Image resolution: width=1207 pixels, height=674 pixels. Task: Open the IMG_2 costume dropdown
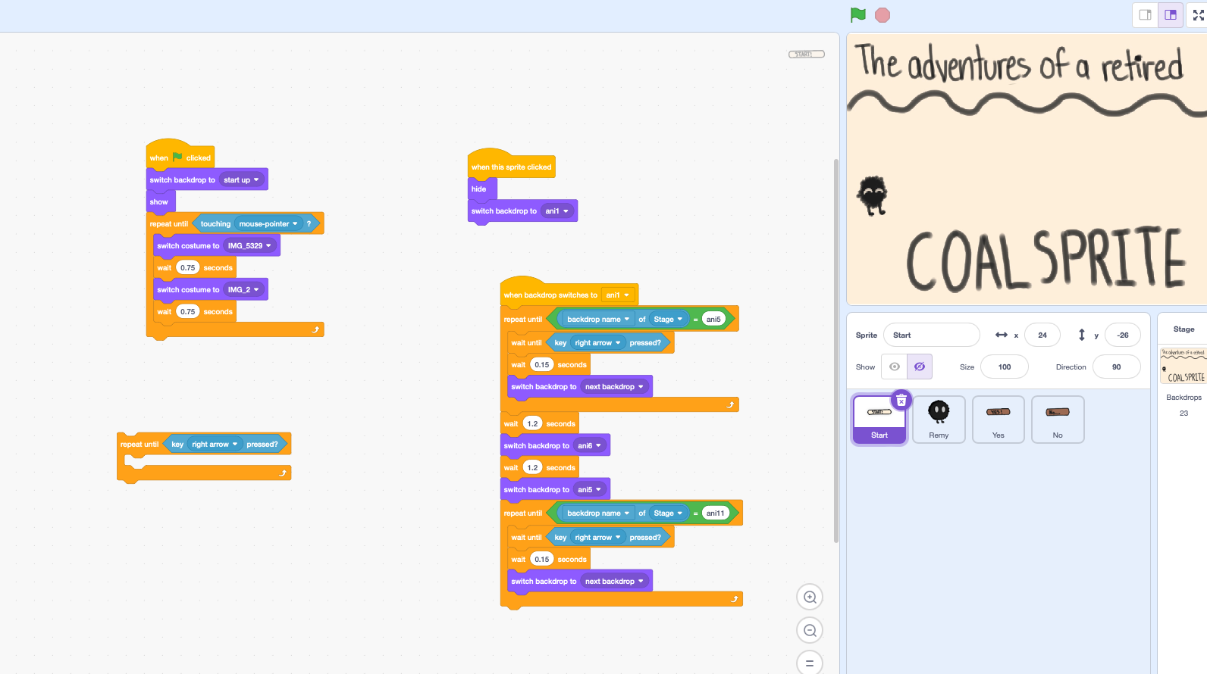click(244, 289)
